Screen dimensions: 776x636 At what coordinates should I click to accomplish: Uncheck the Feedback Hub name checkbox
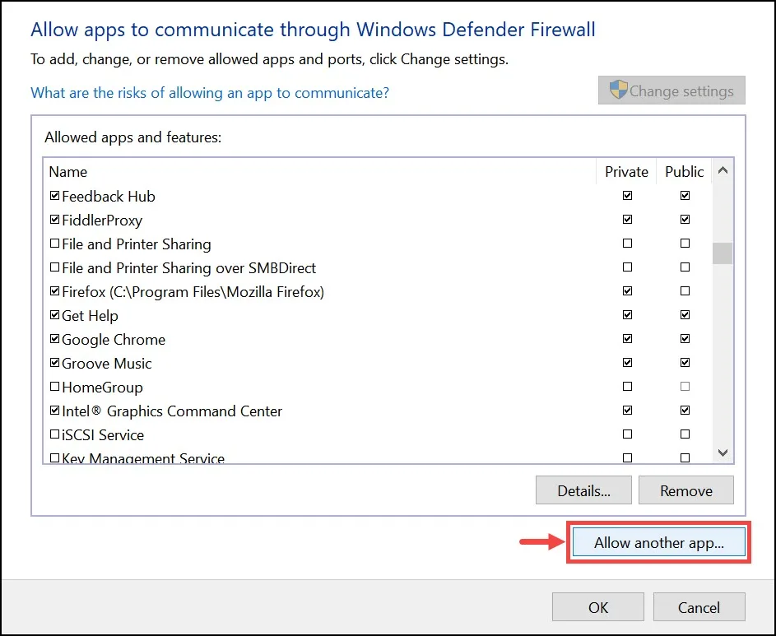tap(55, 196)
